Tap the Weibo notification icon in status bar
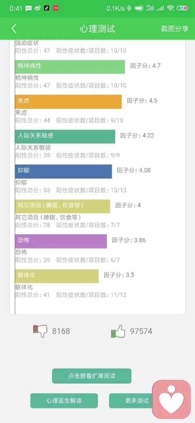 (38, 8)
